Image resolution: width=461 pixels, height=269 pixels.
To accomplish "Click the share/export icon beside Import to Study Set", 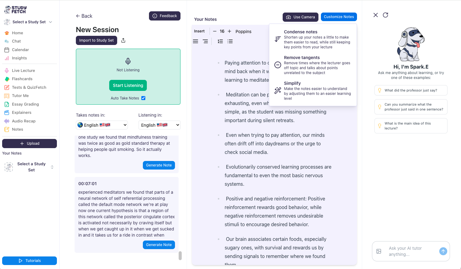I will coord(123,40).
